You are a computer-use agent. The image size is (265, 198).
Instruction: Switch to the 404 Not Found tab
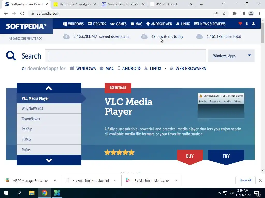[x=171, y=4]
